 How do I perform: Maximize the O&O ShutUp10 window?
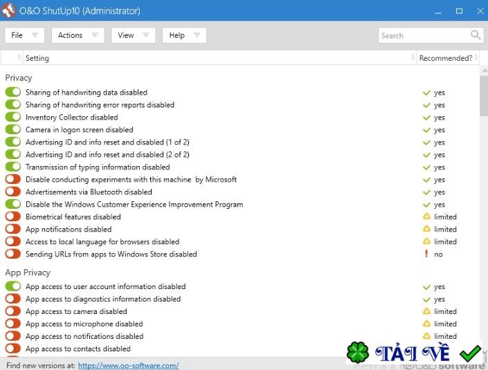tap(459, 11)
